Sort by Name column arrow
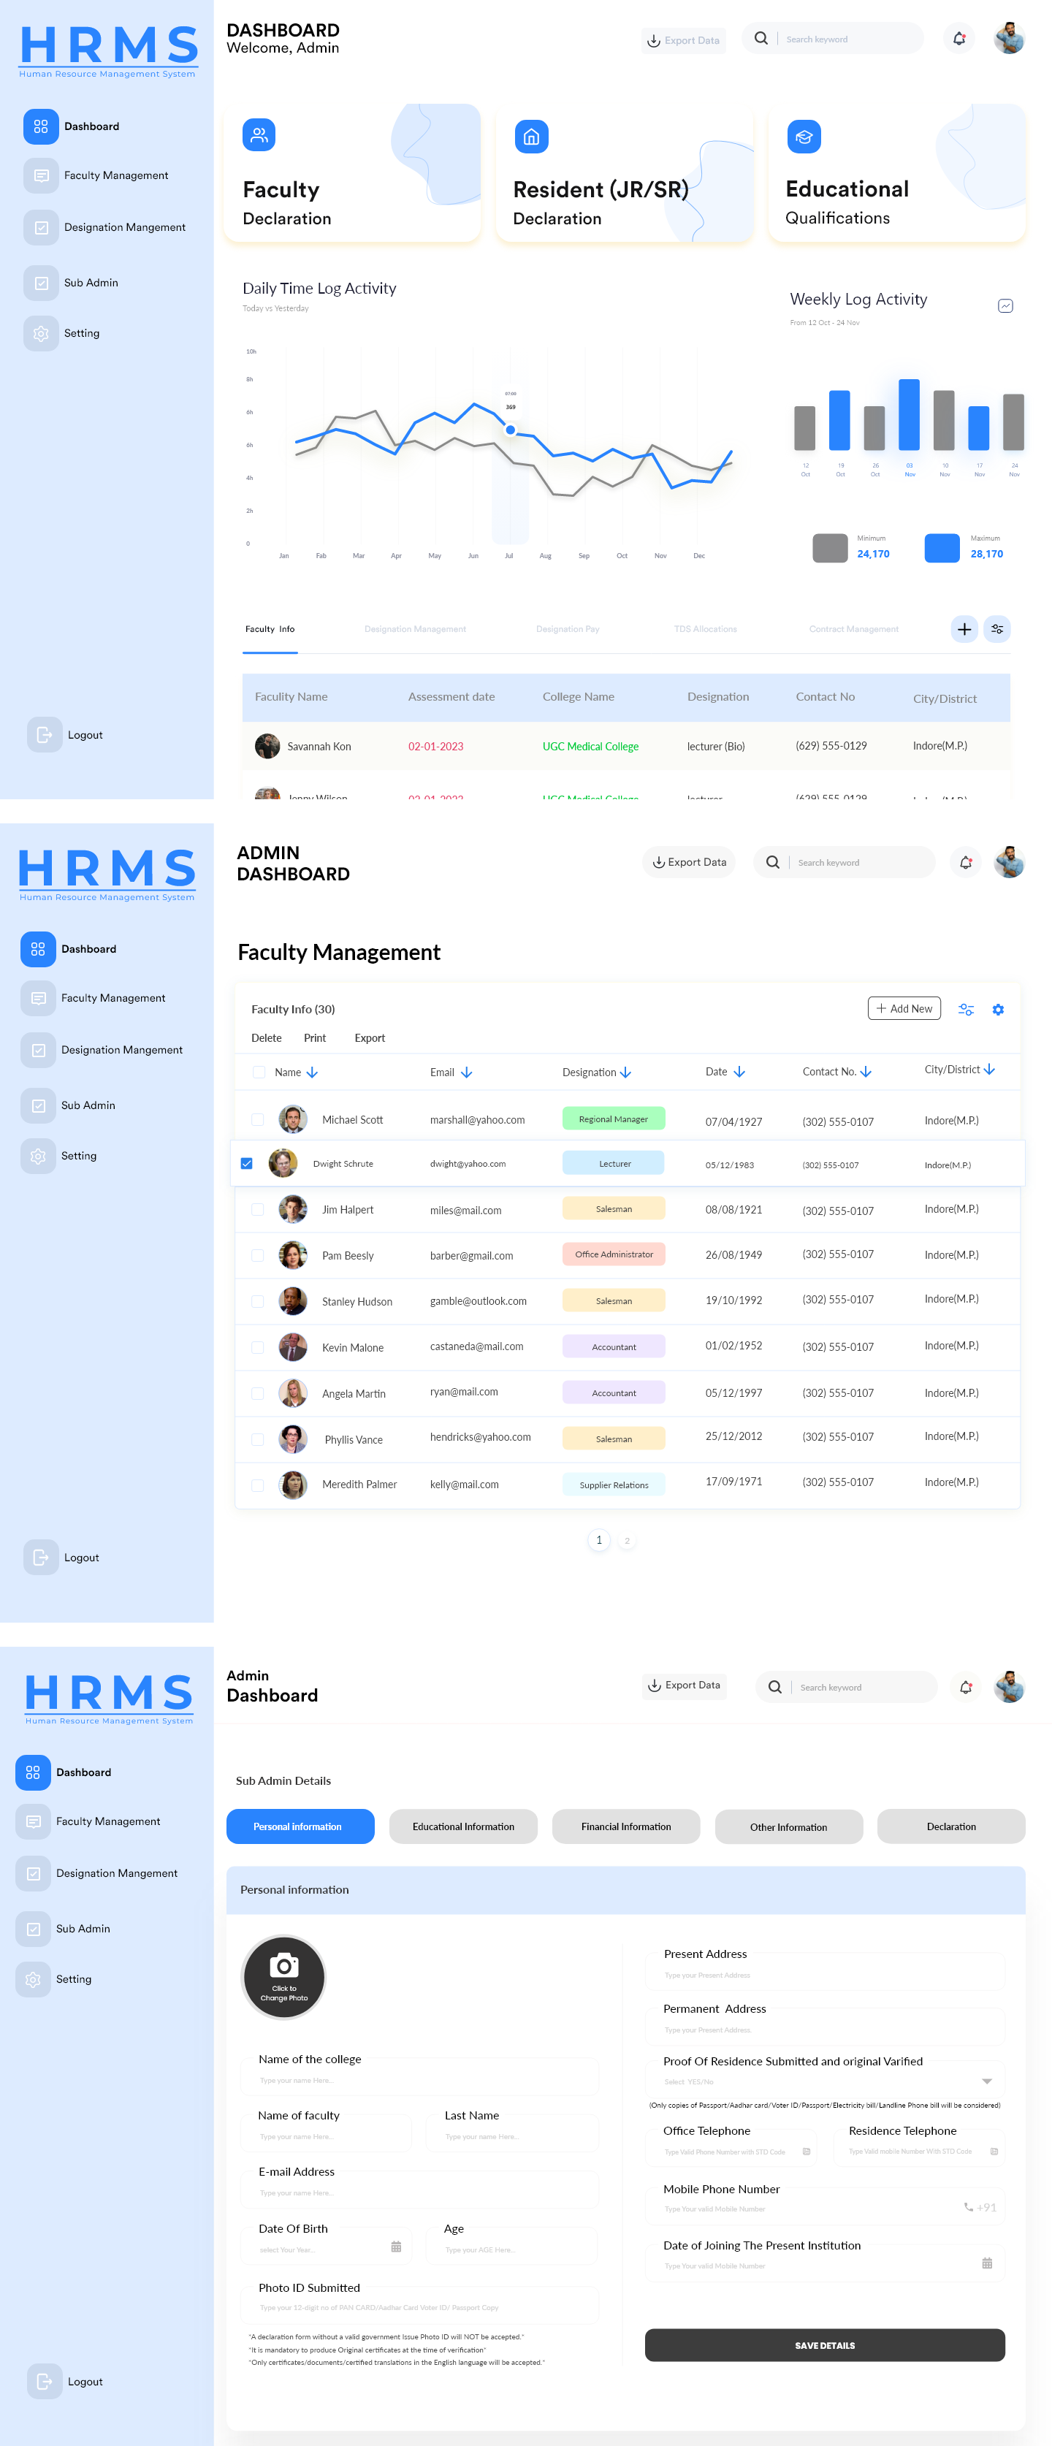 tap(311, 1072)
